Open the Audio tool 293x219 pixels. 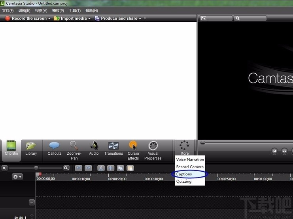pyautogui.click(x=94, y=148)
